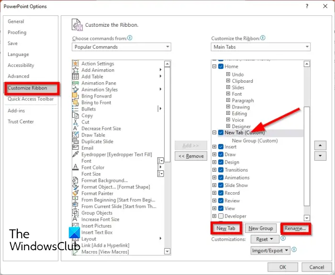Click the Add Table grid icon
Viewport: 335px width, 275px height.
[x=75, y=77]
